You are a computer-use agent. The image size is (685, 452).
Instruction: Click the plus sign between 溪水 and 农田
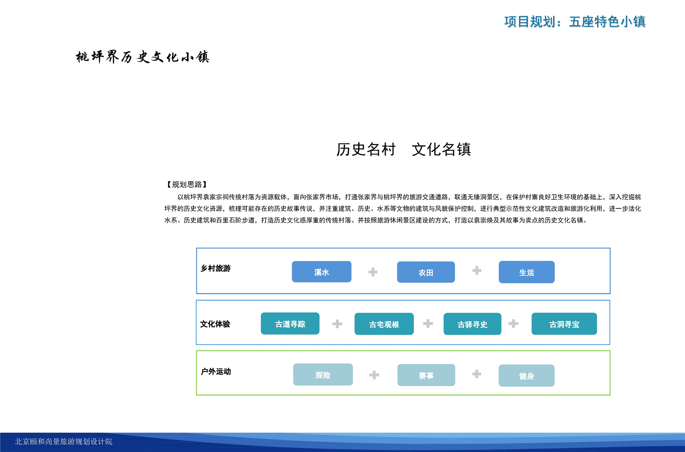(x=373, y=272)
